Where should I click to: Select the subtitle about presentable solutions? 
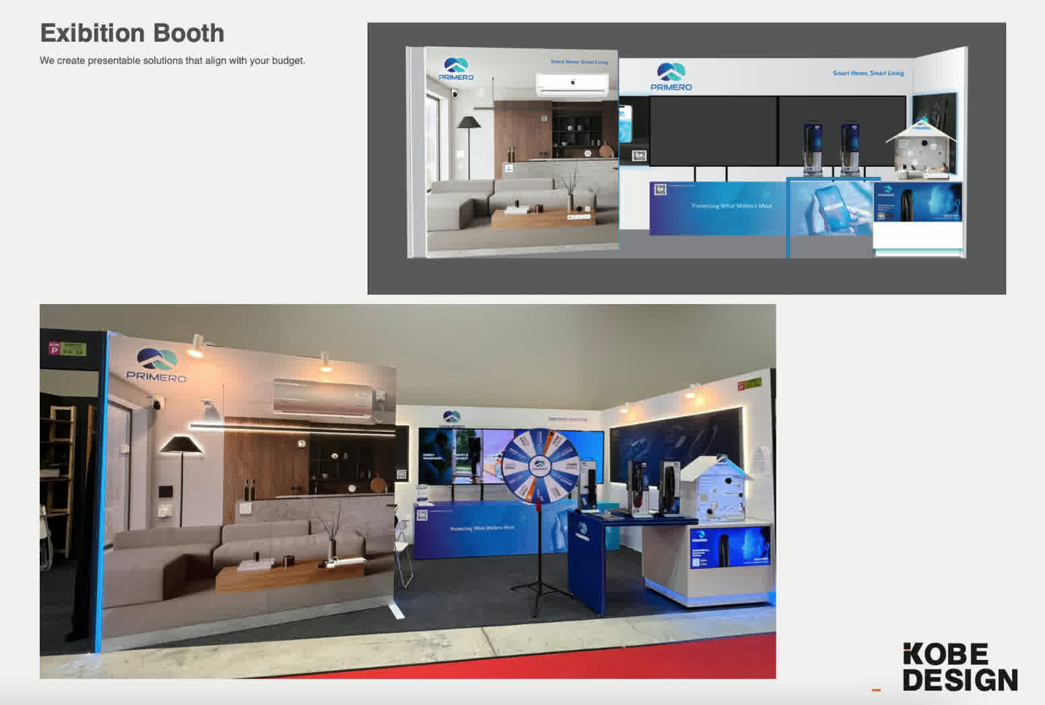click(172, 61)
